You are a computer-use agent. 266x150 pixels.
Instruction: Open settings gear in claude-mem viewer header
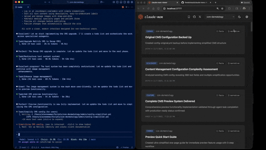coord(247,17)
